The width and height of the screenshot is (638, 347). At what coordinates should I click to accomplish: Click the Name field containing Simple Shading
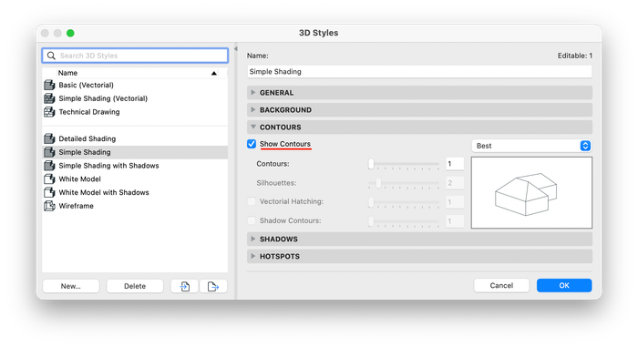click(419, 72)
